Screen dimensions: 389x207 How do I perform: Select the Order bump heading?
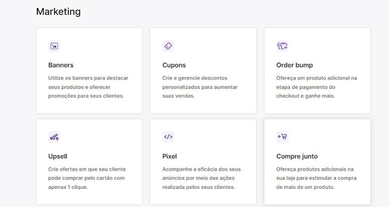(294, 65)
